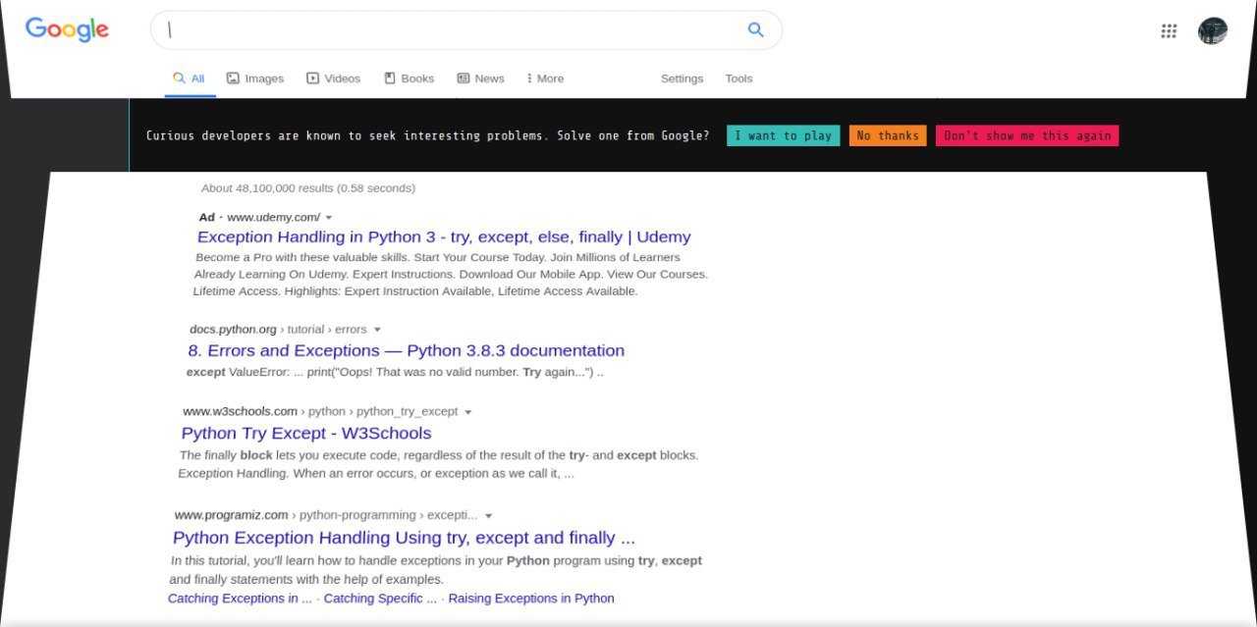Click 'Don't show me this again' button
The image size is (1257, 627).
click(1027, 135)
